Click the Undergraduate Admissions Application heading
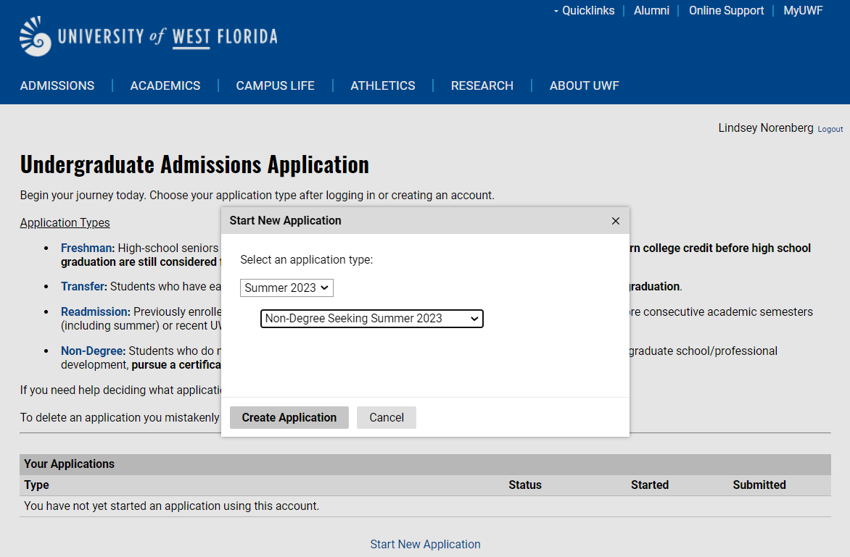This screenshot has width=850, height=557. point(194,164)
